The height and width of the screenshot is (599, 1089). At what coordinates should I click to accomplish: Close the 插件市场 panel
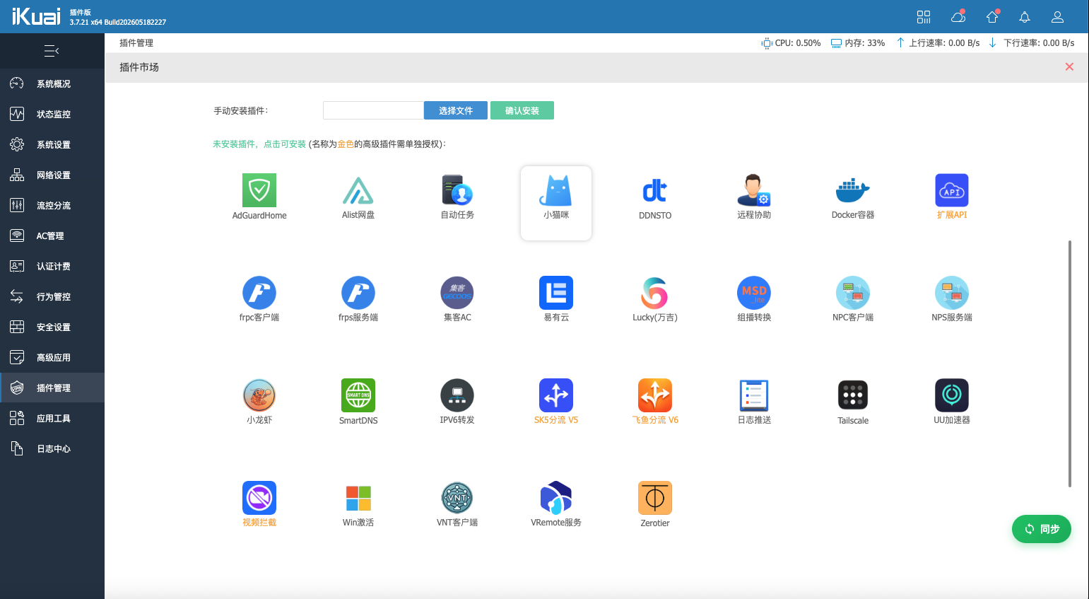(1069, 66)
